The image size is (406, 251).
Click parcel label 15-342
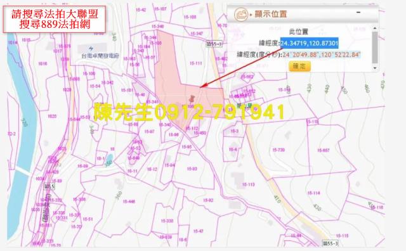[107, 83]
